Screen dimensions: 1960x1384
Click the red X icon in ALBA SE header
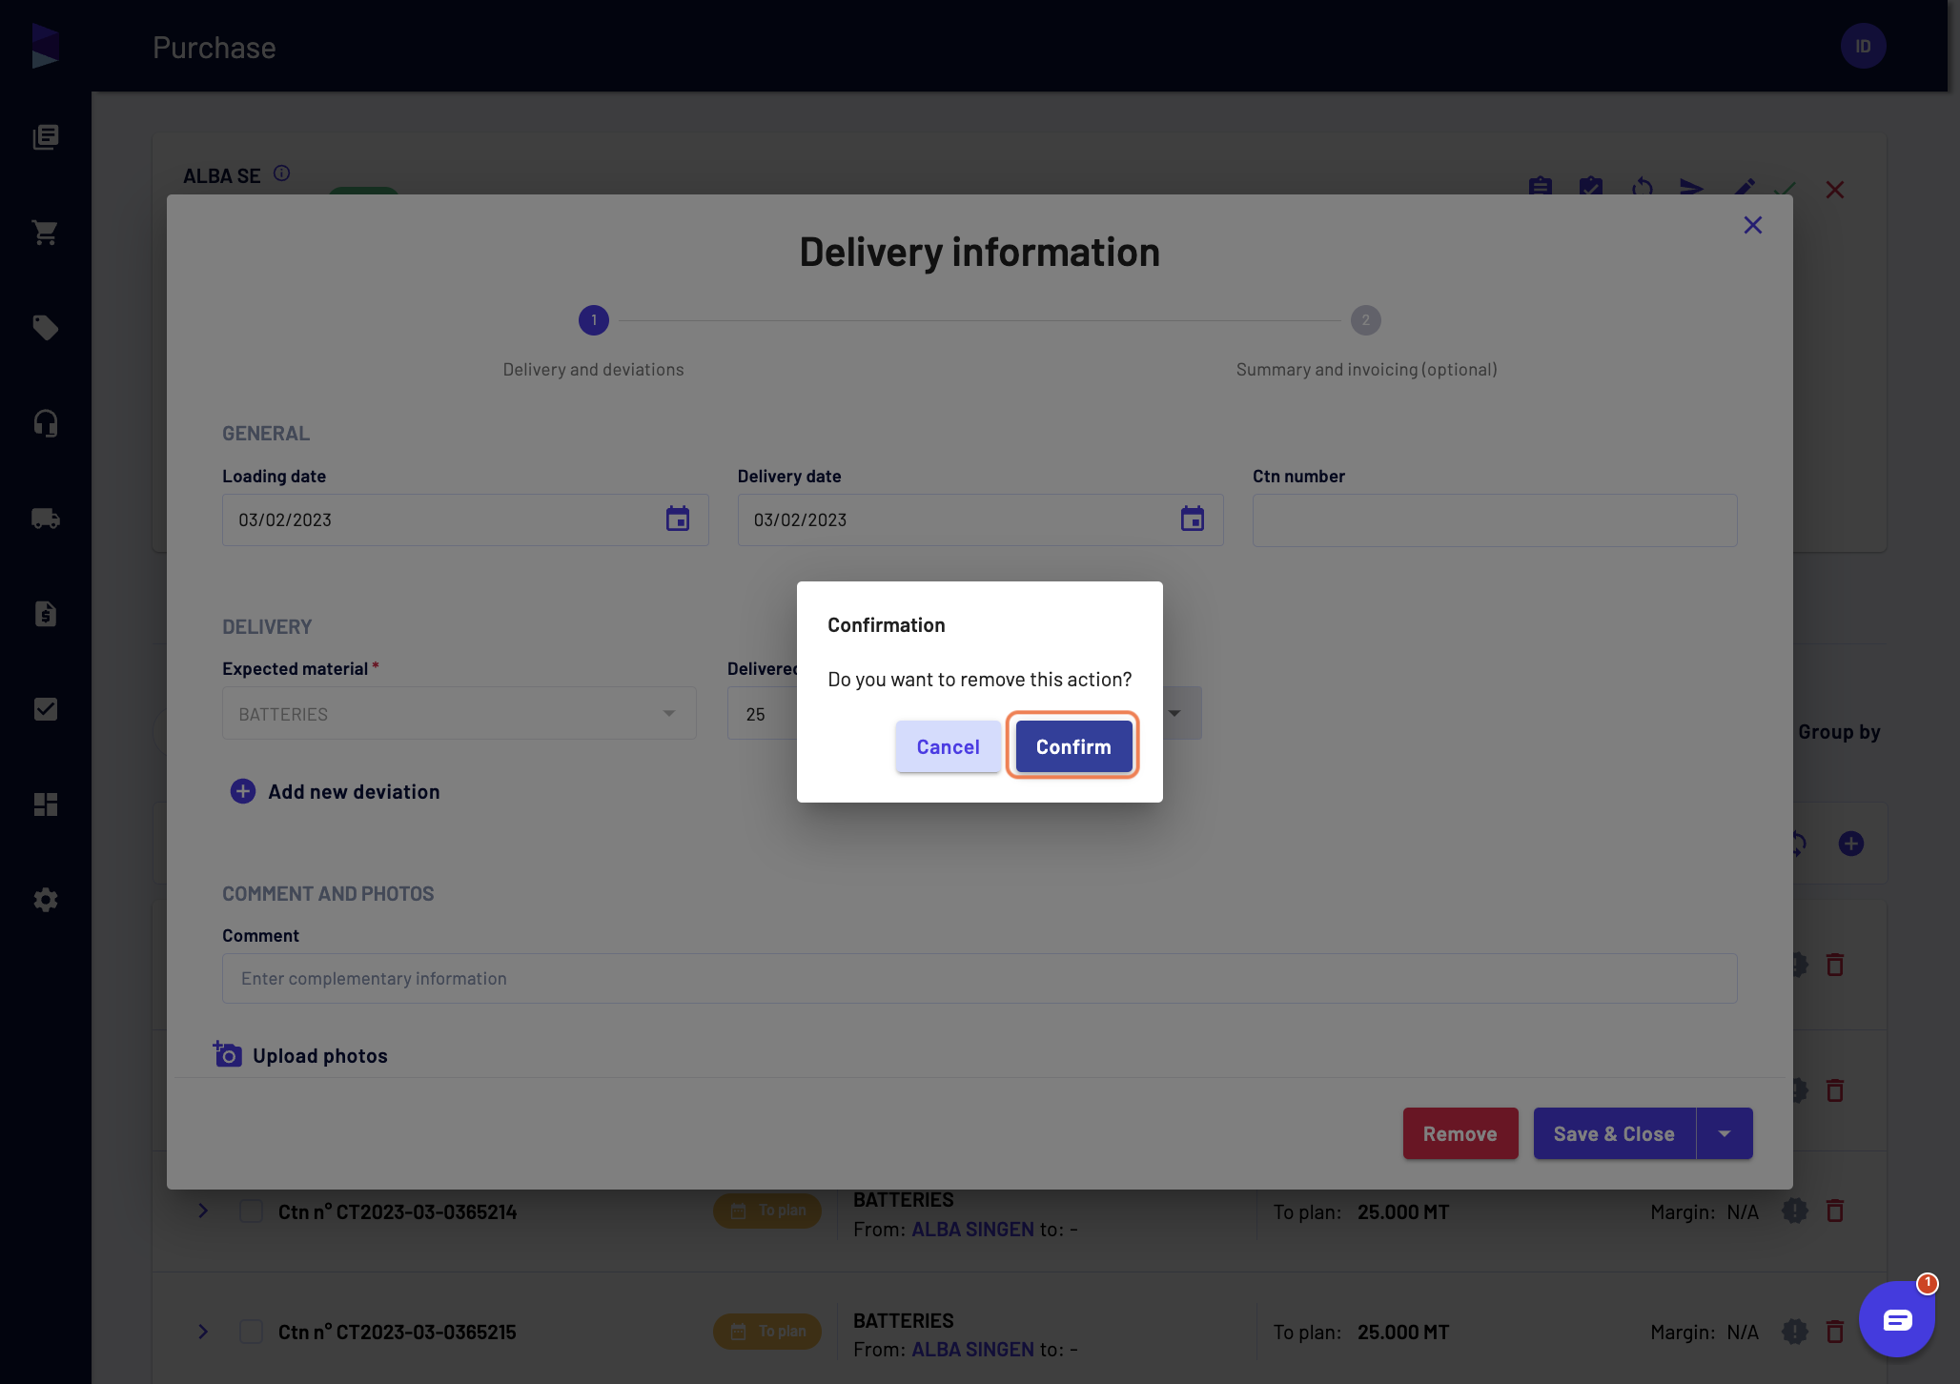[1834, 190]
